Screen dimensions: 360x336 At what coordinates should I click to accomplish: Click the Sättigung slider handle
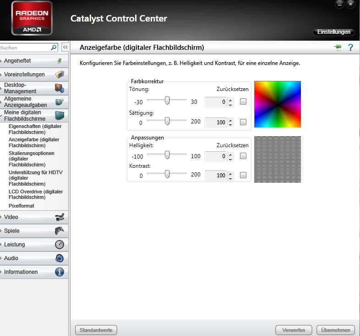(167, 121)
